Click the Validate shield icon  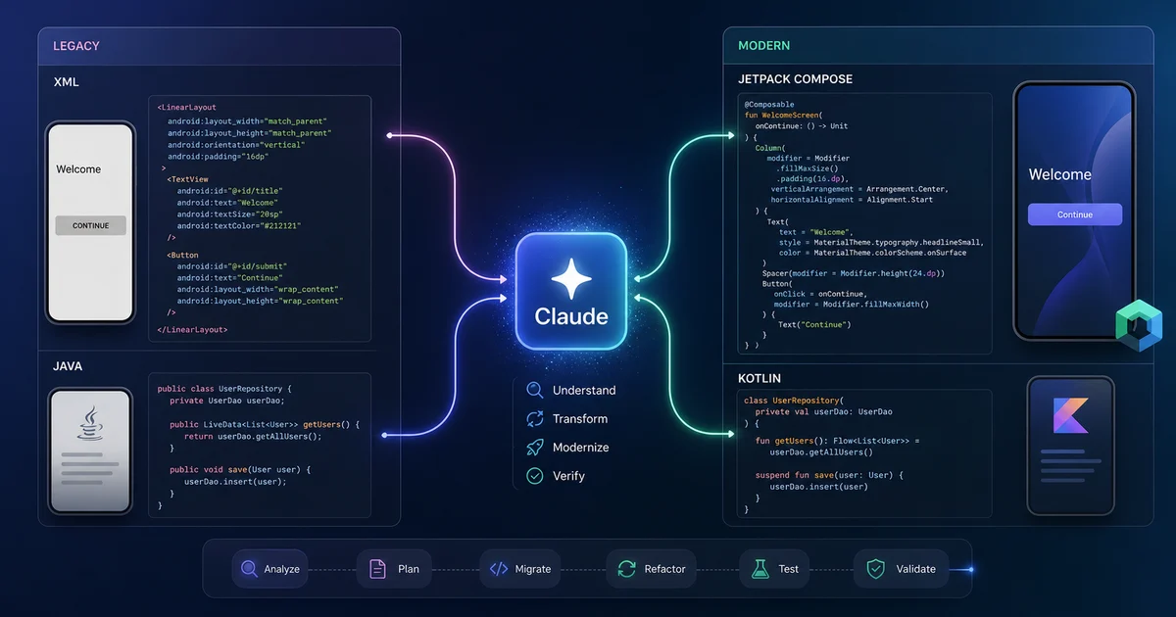875,569
